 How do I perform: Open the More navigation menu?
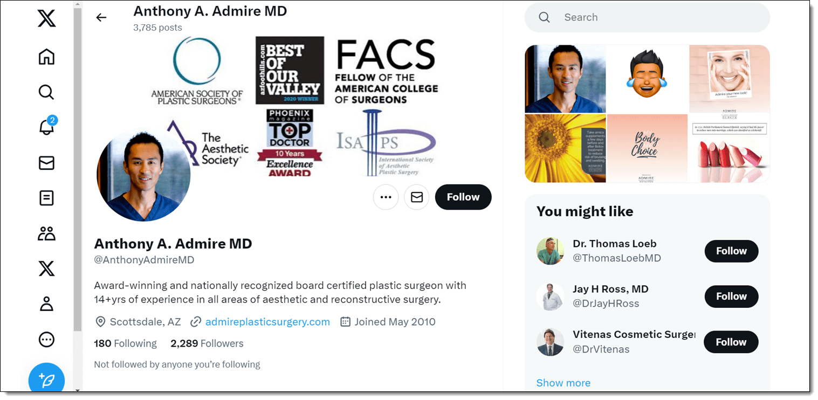click(46, 339)
